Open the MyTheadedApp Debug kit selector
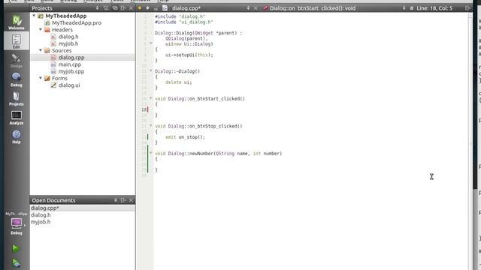This screenshot has height=270, width=481. [x=17, y=224]
